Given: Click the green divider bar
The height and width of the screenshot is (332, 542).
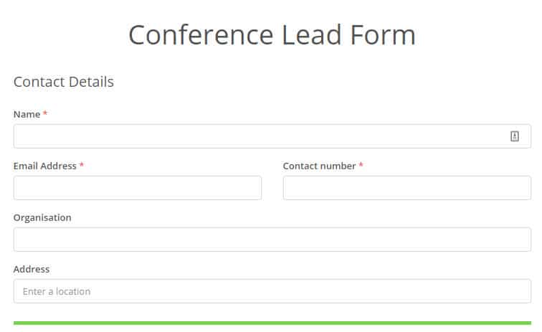Looking at the screenshot, I should click(272, 323).
